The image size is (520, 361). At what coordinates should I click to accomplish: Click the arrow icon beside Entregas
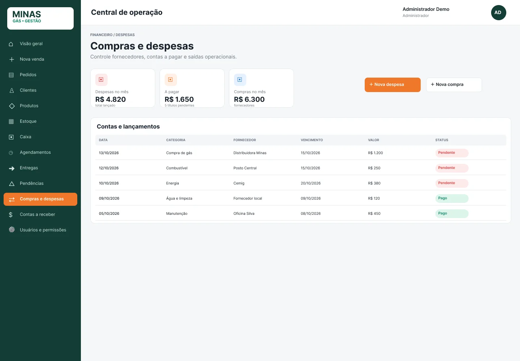(x=12, y=168)
